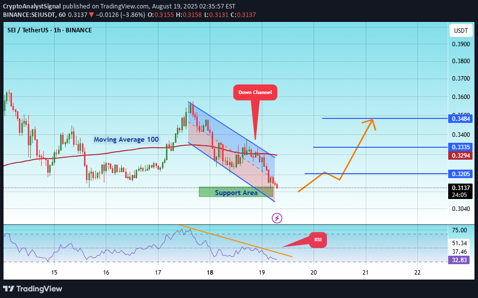478x298 pixels.
Task: Click the 0.3900 price scale value
Action: tap(461, 44)
